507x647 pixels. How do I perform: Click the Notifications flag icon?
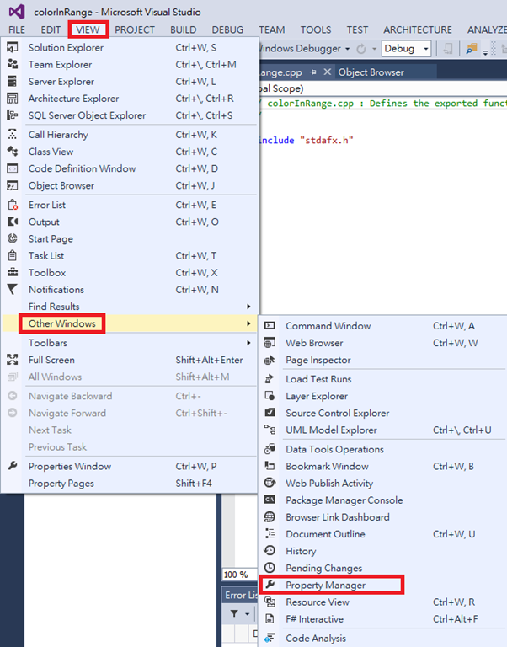(13, 289)
